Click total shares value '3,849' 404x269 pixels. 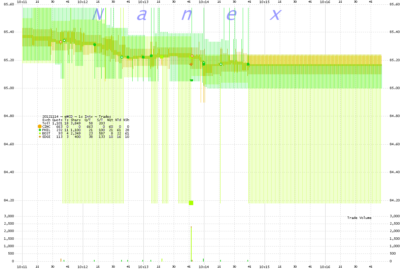tap(75, 123)
